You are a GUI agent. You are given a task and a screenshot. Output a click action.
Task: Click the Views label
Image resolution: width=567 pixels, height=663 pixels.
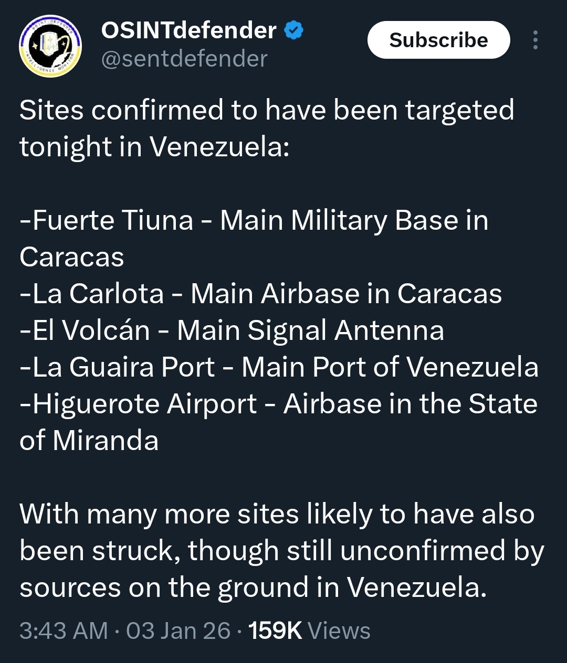tap(339, 630)
